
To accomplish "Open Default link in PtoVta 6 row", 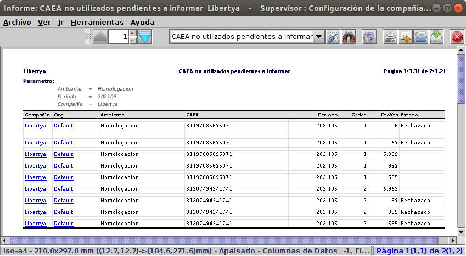I will 63,126.
